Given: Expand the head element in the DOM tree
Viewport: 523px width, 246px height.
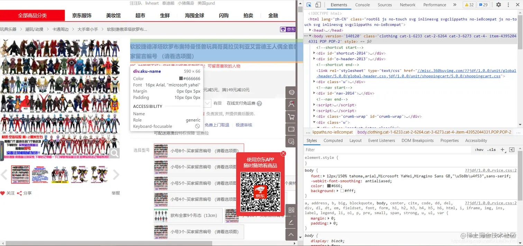Looking at the screenshot, I should [310, 30].
